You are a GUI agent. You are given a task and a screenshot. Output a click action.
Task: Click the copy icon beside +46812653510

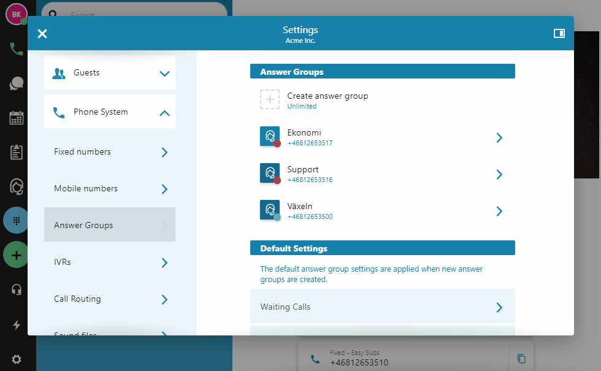[x=521, y=359]
